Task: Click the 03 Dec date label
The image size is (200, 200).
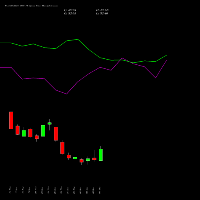Action: click(x=94, y=190)
